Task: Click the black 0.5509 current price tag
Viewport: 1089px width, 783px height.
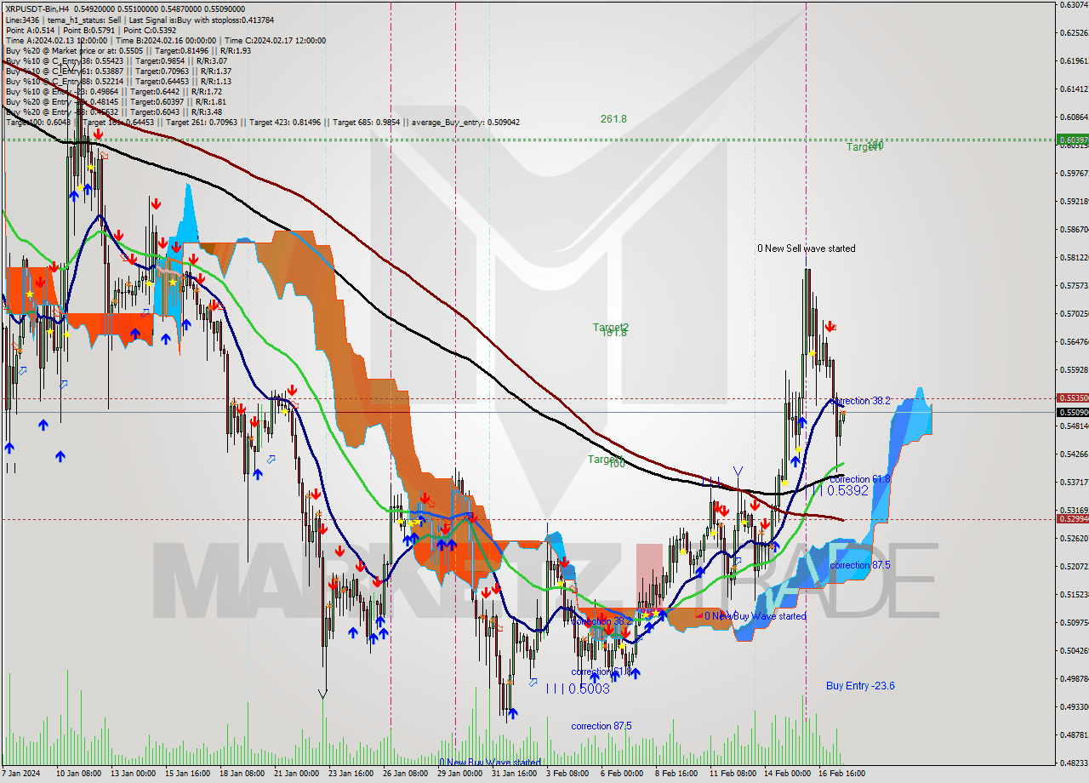Action: coord(1072,413)
